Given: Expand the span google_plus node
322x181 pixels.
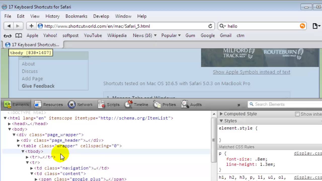Looking at the screenshot, I should click(36, 179).
